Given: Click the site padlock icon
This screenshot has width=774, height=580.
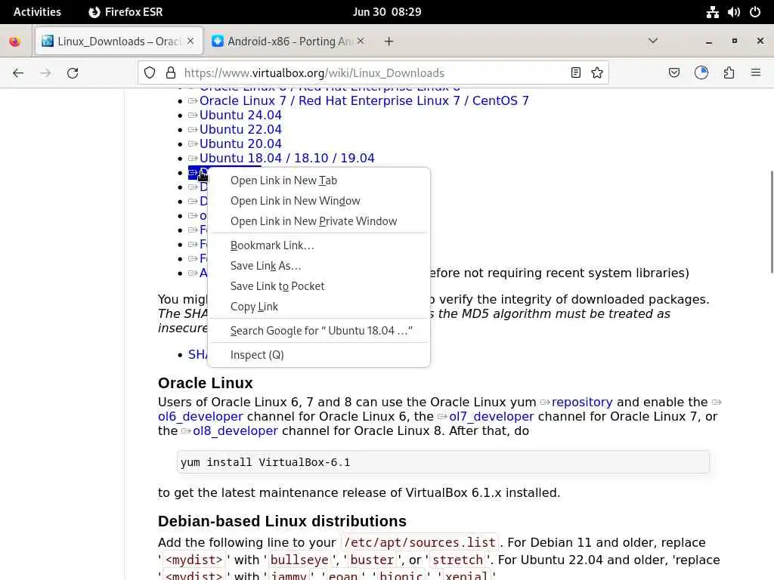Looking at the screenshot, I should [171, 73].
